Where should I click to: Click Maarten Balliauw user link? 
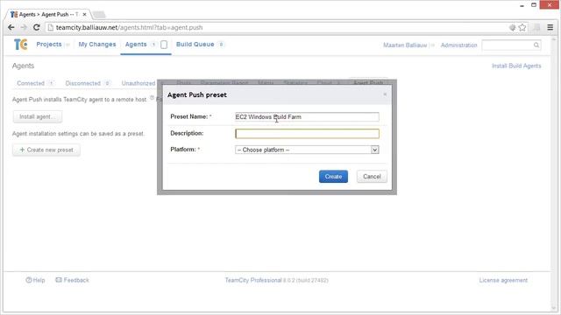coord(405,45)
